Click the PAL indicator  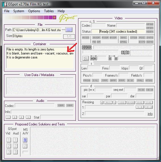tap(140, 80)
